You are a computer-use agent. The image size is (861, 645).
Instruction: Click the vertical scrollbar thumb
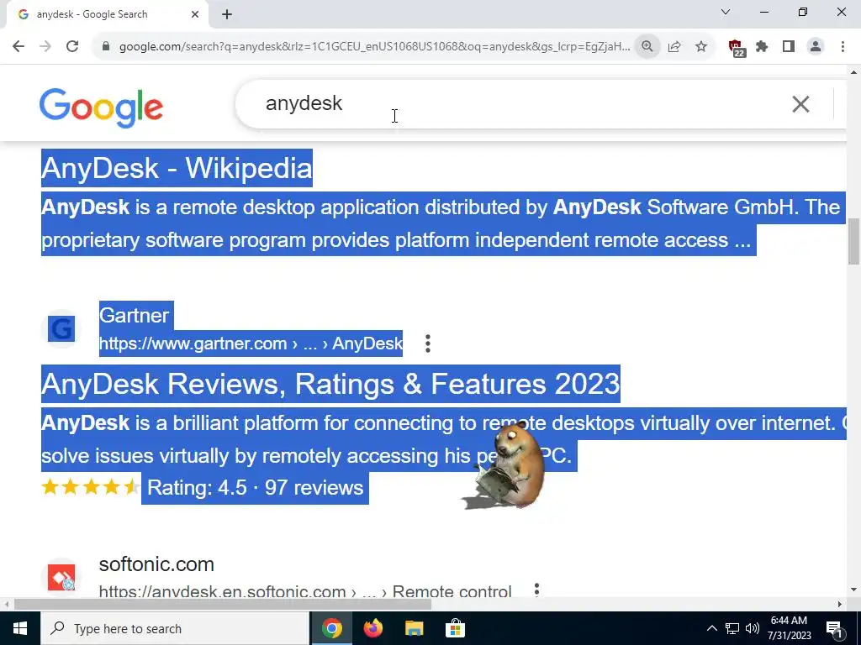click(x=853, y=241)
